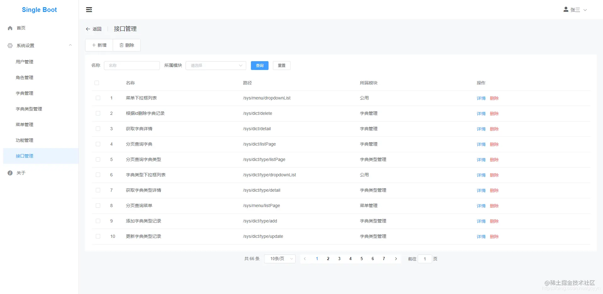Toggle the select-all checkbox in the header
Screen dimensions: 603x294
[97, 83]
